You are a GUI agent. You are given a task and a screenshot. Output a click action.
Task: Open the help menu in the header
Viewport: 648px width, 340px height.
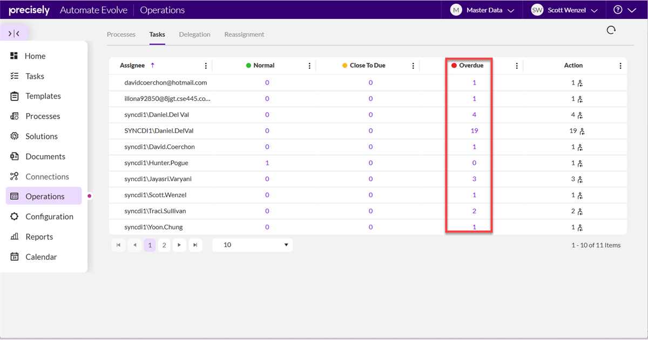point(624,10)
